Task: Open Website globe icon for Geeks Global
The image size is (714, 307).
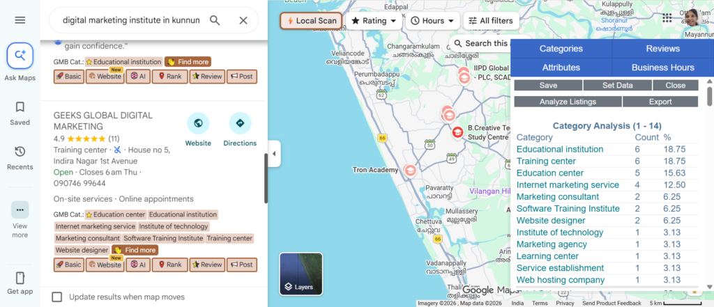Action: (x=198, y=123)
